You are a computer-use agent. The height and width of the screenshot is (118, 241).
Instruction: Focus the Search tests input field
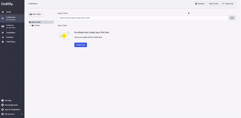pyautogui.click(x=143, y=18)
